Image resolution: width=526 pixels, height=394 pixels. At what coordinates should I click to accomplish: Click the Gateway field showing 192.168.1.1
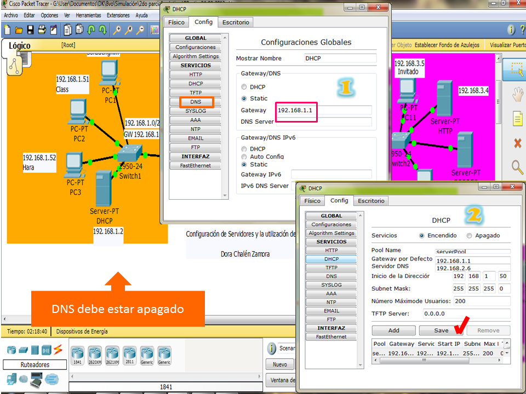point(324,110)
